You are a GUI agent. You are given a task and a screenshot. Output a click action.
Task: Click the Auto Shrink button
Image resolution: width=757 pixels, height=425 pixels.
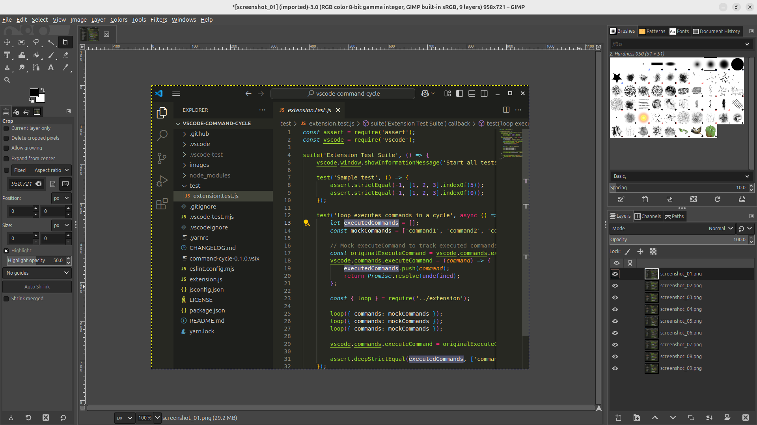tap(37, 286)
